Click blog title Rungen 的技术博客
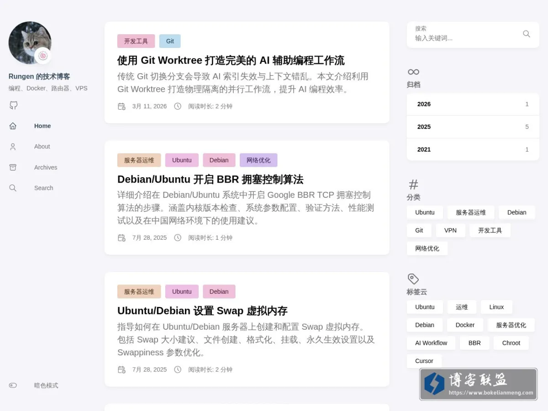Screen dimensions: 548x411 [39, 77]
